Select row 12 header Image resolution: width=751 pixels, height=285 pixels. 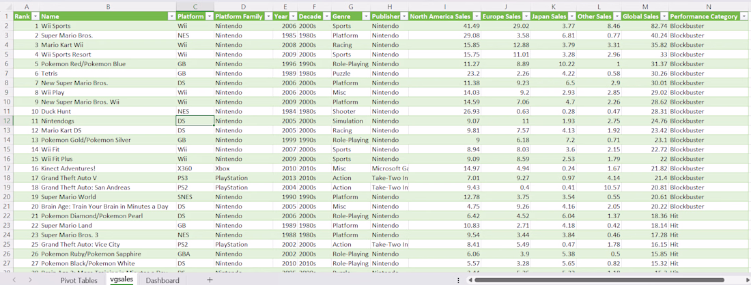(x=7, y=121)
